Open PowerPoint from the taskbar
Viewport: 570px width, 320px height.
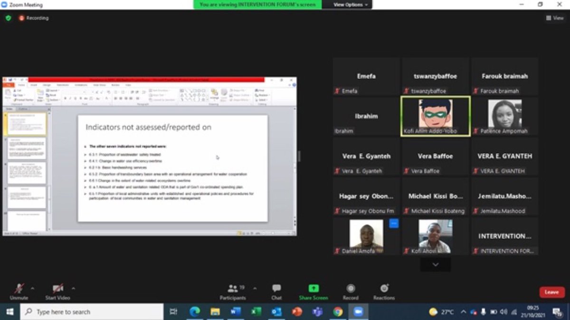tap(297, 312)
